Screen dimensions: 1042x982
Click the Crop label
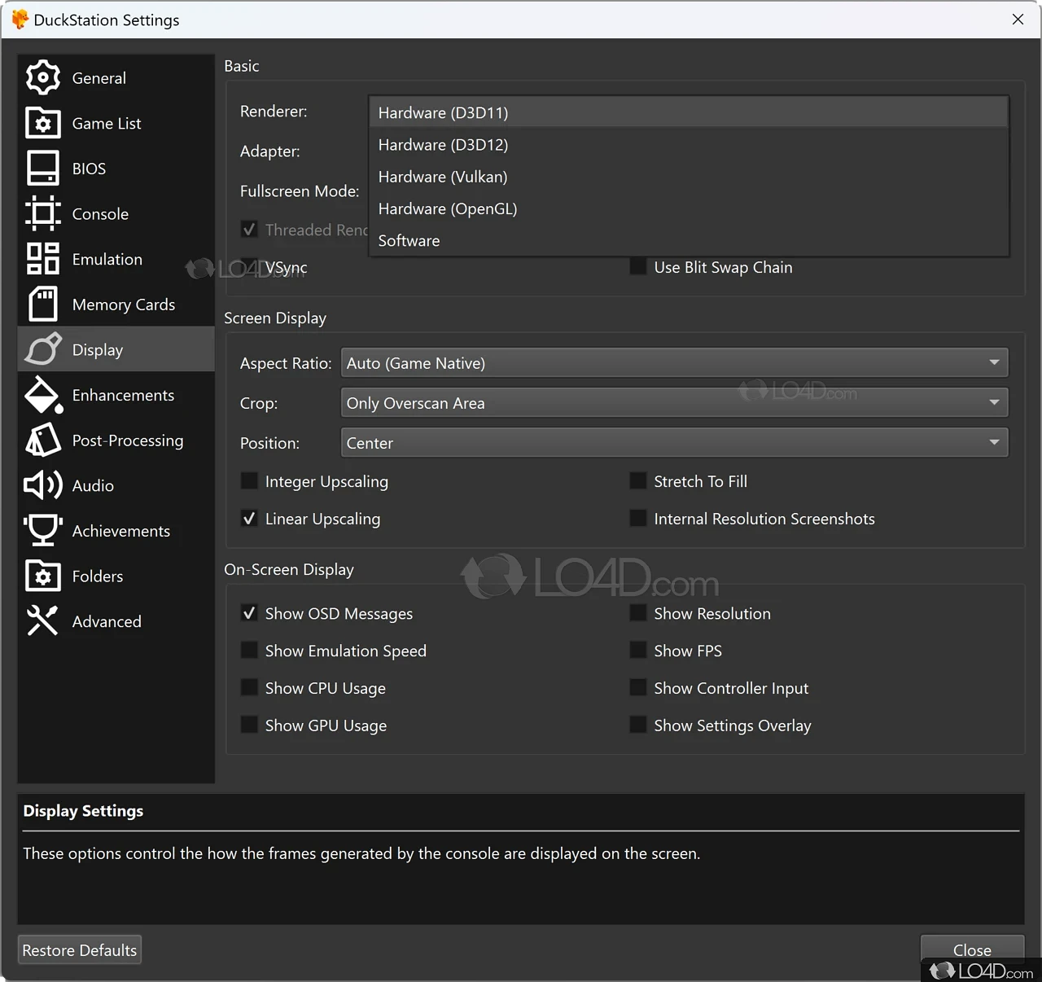259,404
